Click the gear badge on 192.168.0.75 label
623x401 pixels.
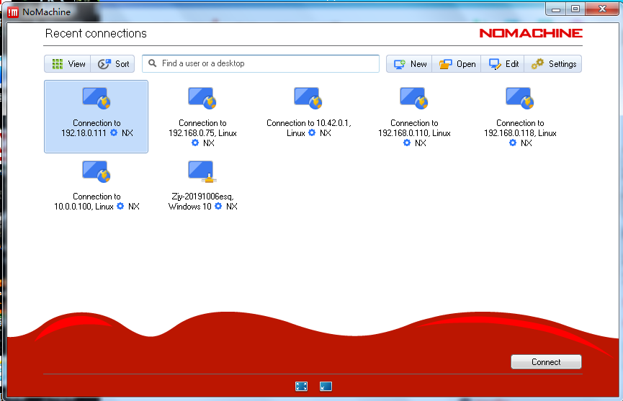click(195, 143)
